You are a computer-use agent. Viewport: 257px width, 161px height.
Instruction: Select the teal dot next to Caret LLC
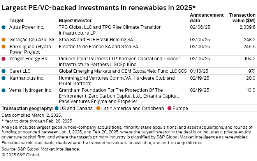(4, 71)
